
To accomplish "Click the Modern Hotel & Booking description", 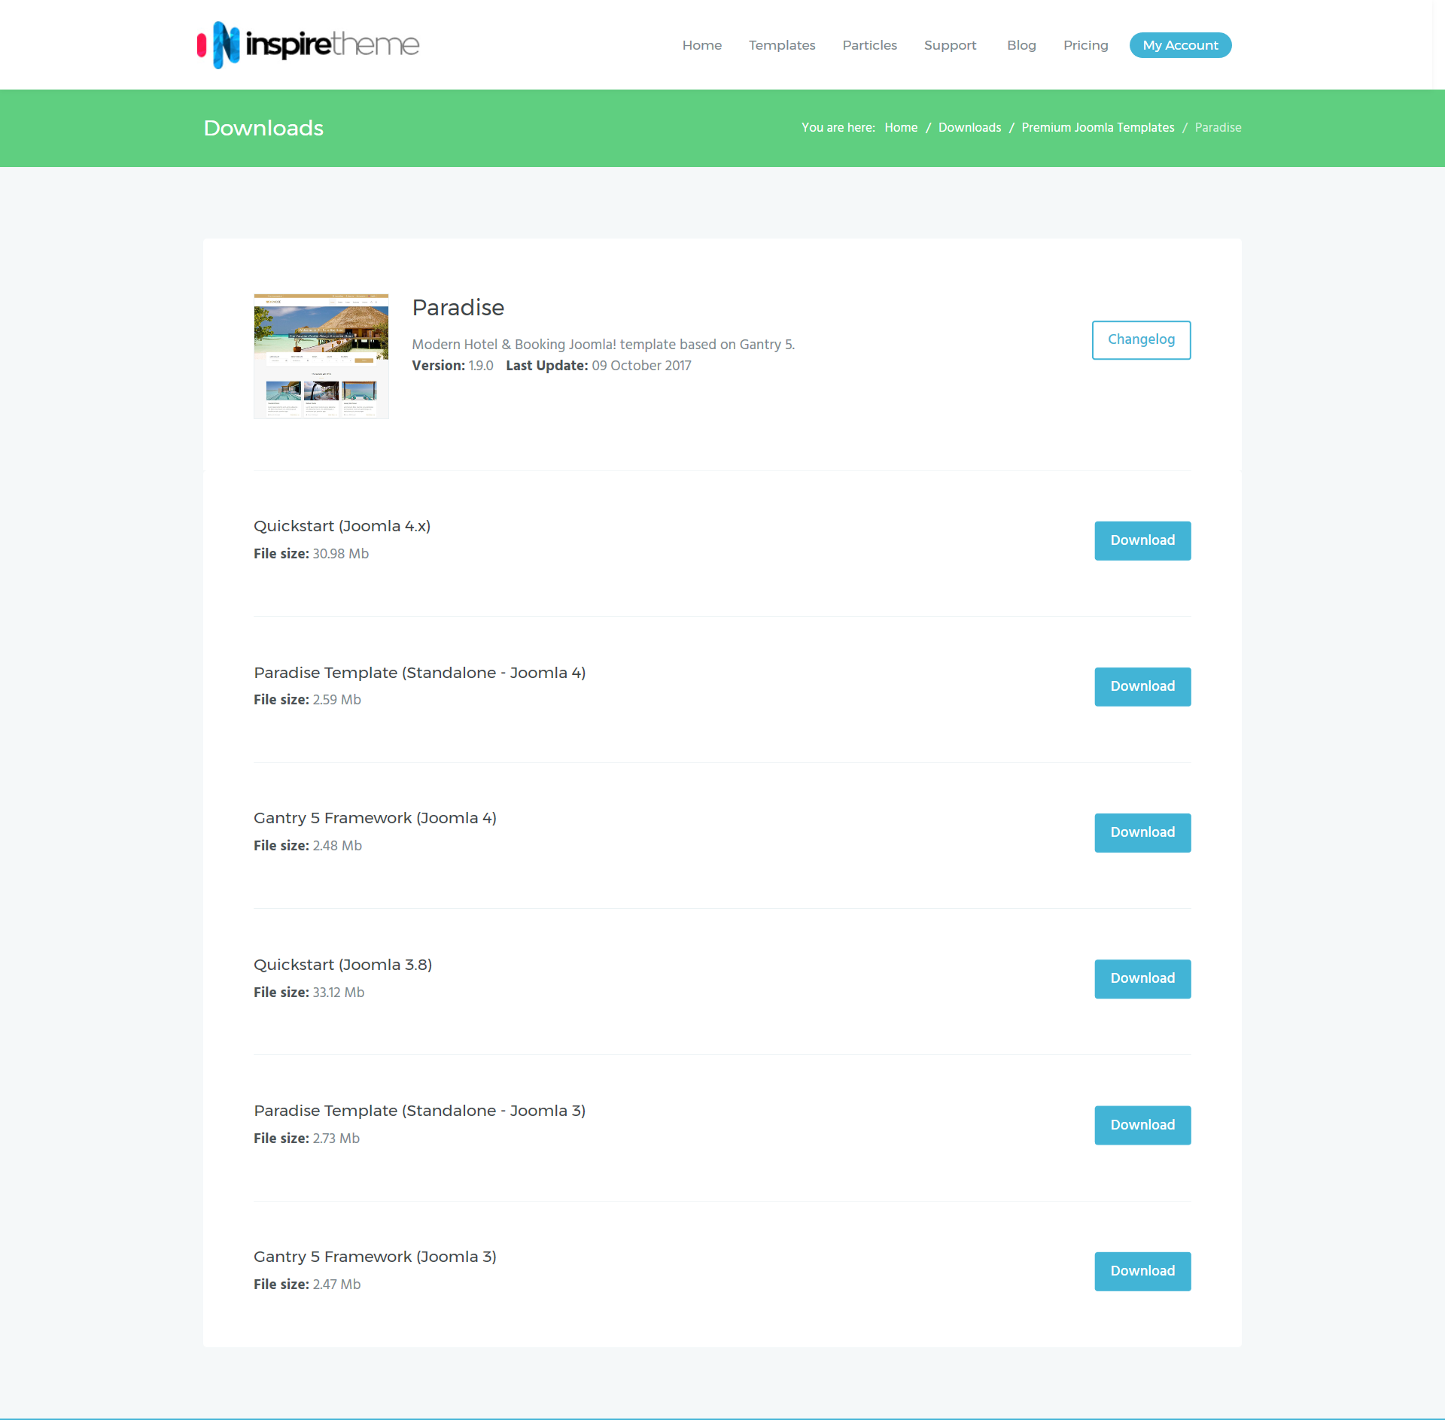I will [x=603, y=345].
